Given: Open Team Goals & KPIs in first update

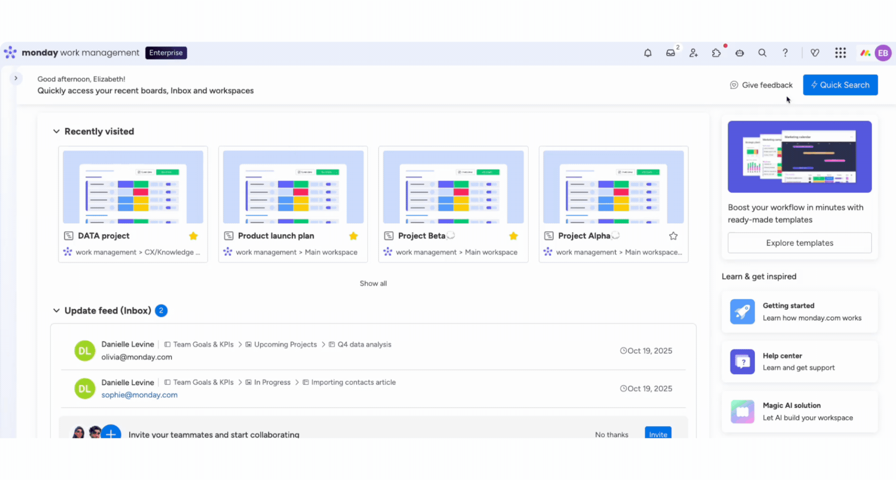Looking at the screenshot, I should [199, 344].
